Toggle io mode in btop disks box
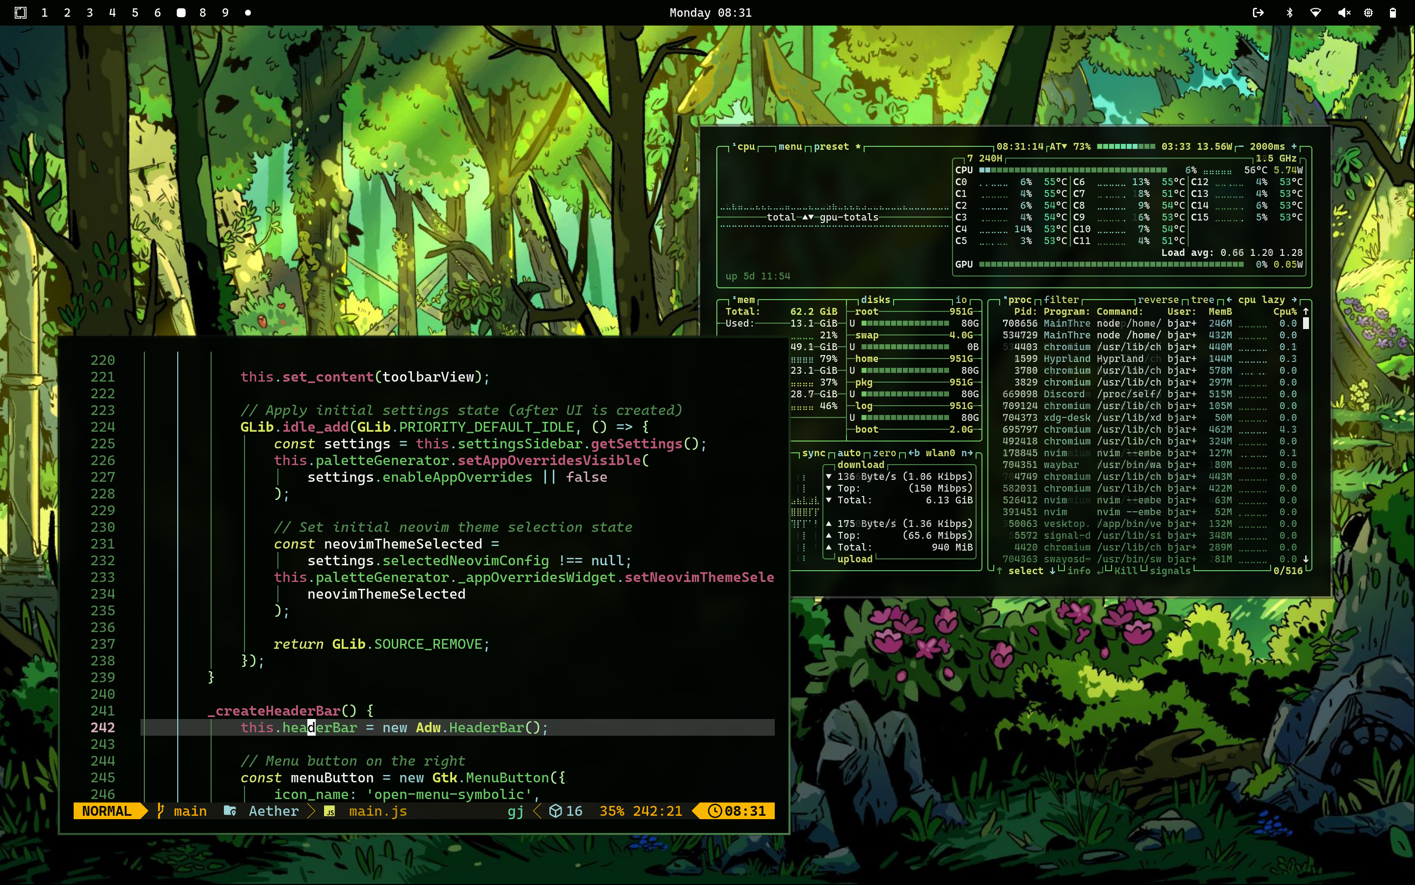 point(961,300)
